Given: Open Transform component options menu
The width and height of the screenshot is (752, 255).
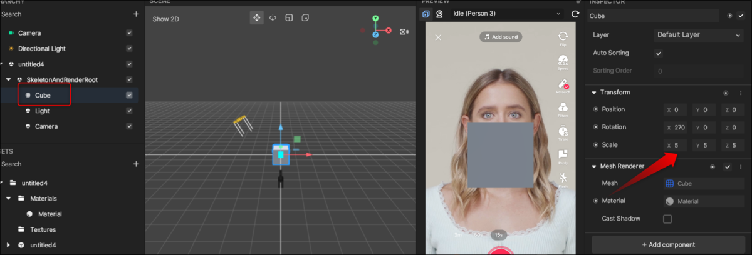Looking at the screenshot, I should coord(741,92).
